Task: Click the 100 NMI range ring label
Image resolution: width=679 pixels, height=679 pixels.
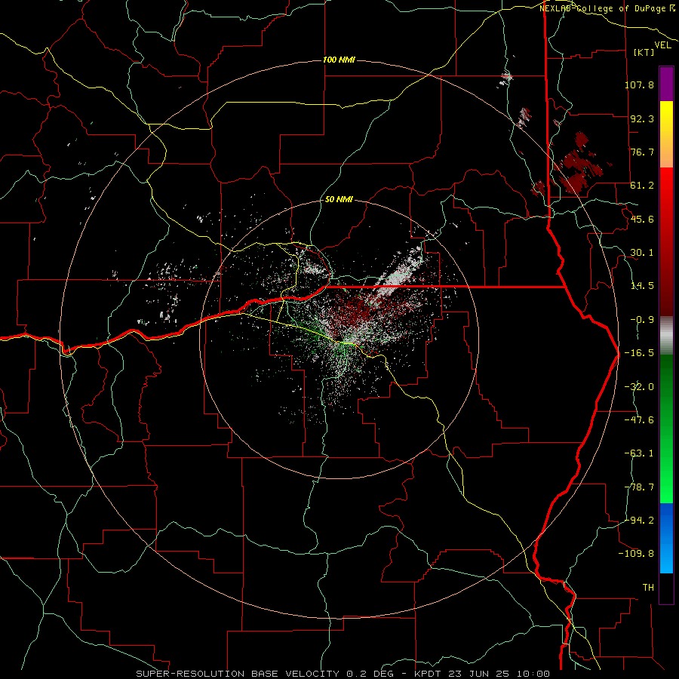Action: (x=339, y=60)
